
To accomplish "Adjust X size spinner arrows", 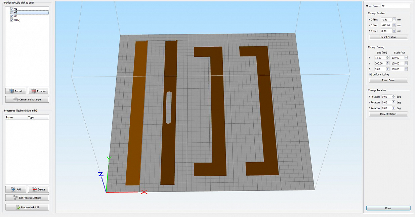I will (x=388, y=58).
